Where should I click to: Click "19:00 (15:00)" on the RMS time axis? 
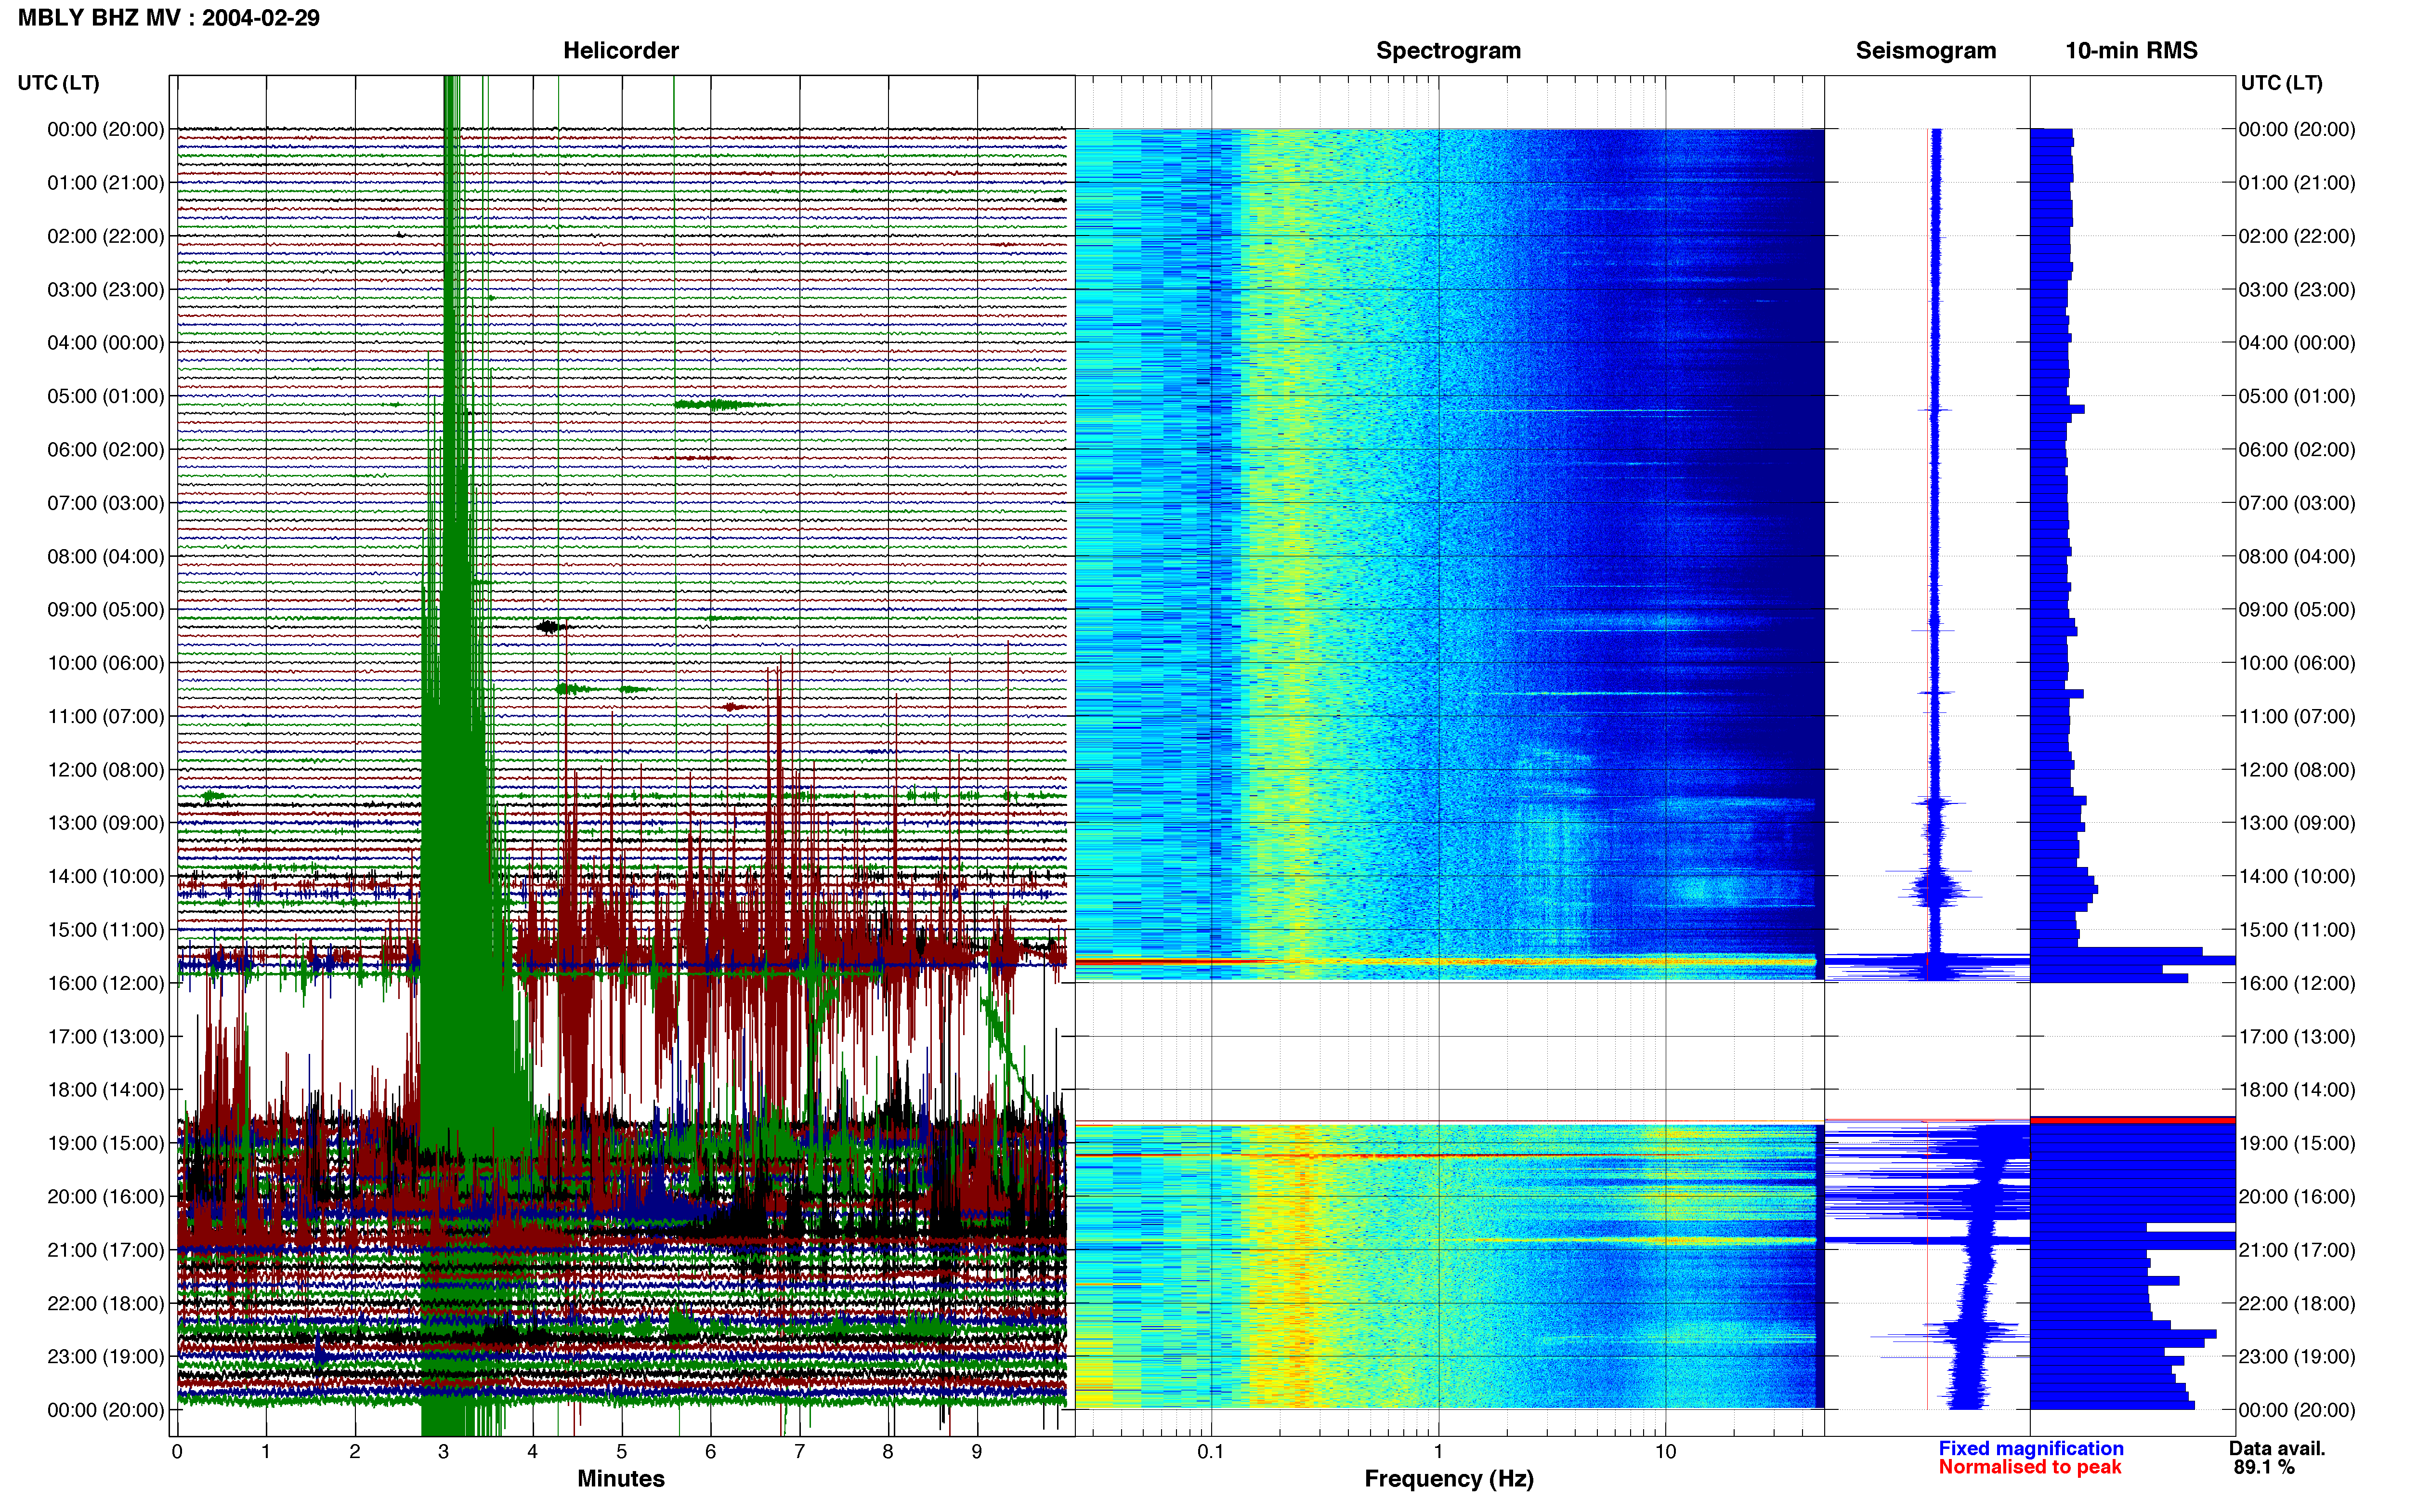(2297, 1143)
